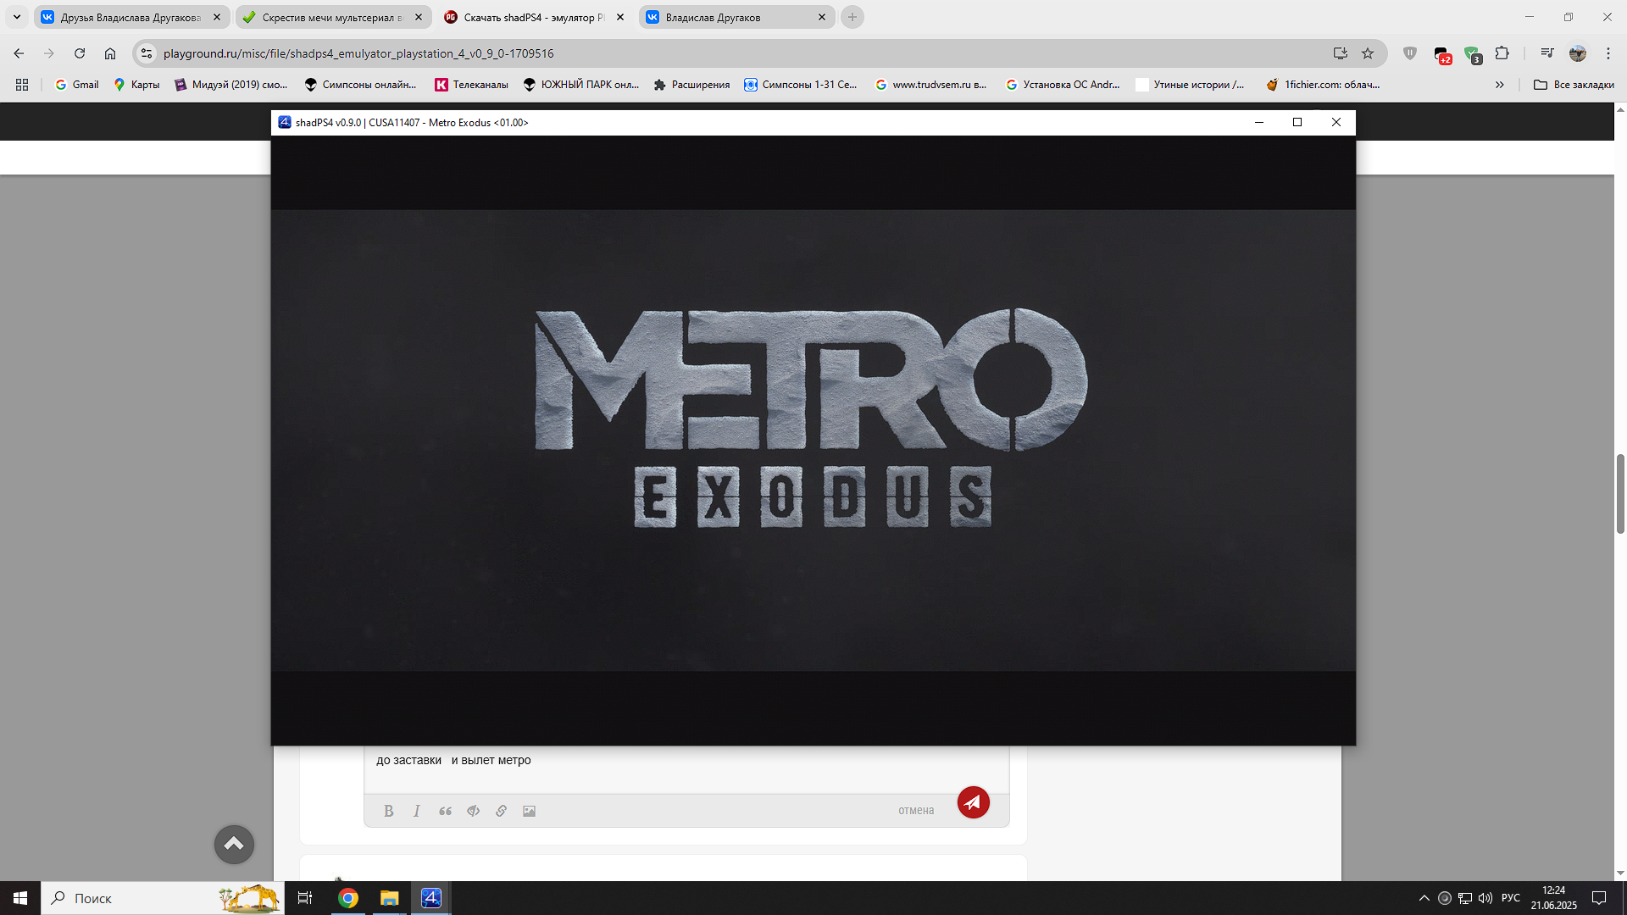Switch to shadPS4 in the taskbar
The height and width of the screenshot is (915, 1627).
(431, 898)
